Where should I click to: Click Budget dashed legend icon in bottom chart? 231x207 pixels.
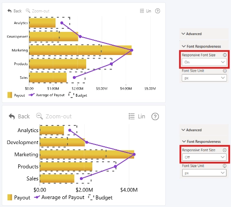coord(91,197)
